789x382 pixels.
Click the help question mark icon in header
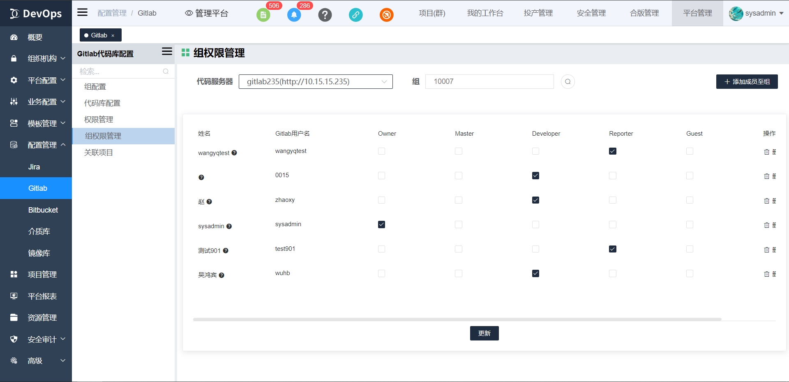325,15
